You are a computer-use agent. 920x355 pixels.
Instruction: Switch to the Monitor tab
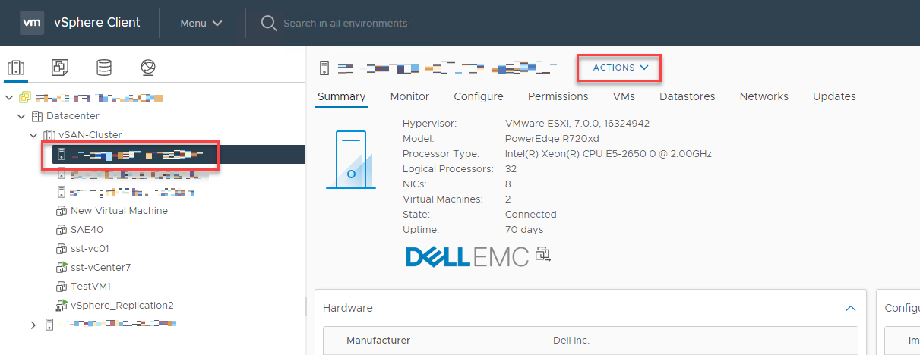409,96
